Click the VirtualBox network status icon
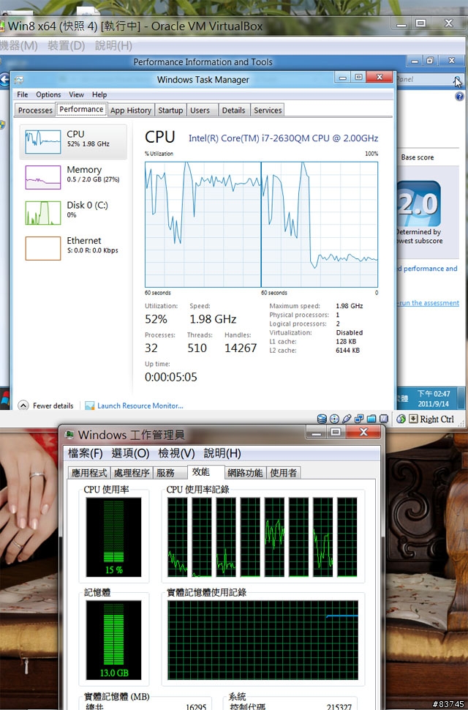 (359, 419)
